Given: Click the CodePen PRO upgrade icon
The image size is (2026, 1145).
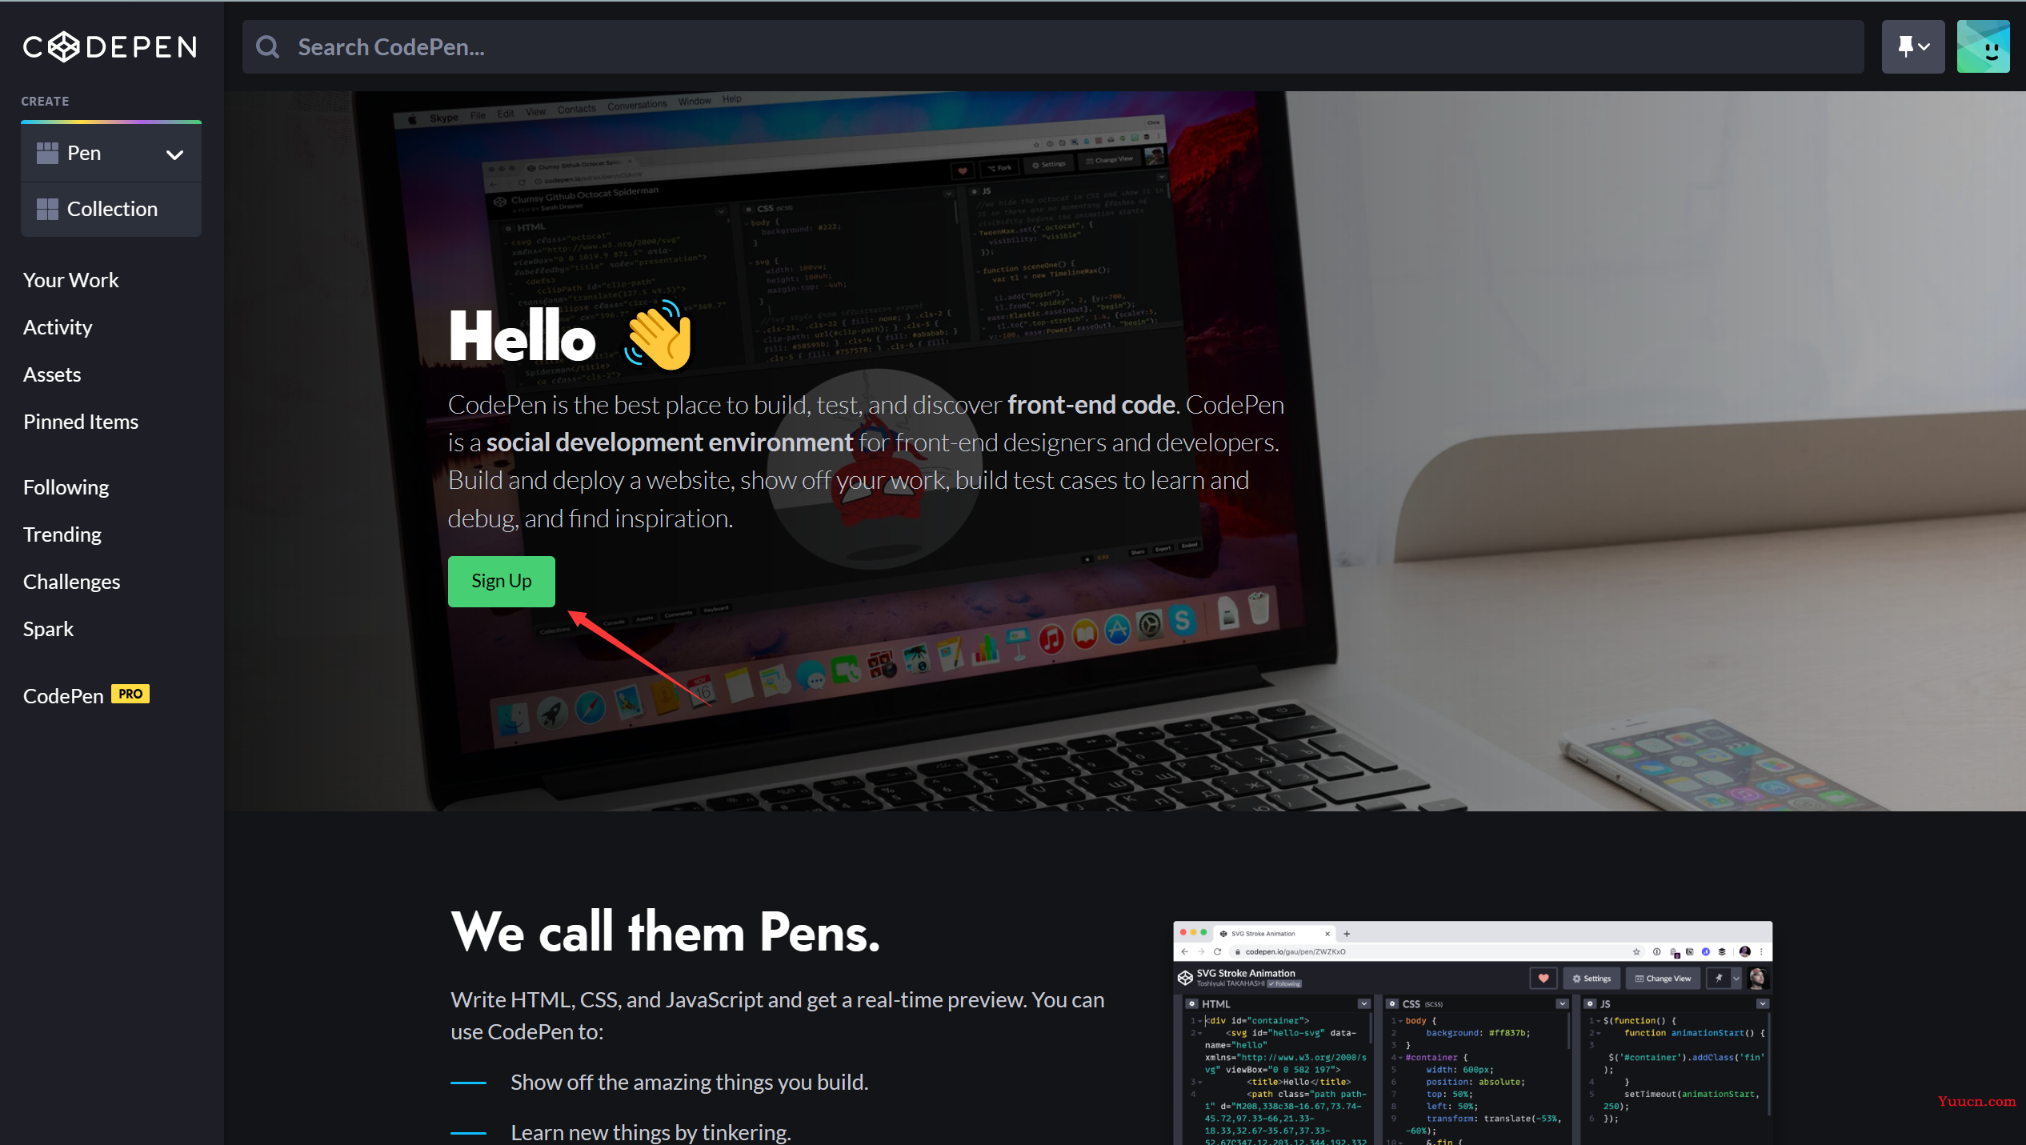Looking at the screenshot, I should coord(130,695).
